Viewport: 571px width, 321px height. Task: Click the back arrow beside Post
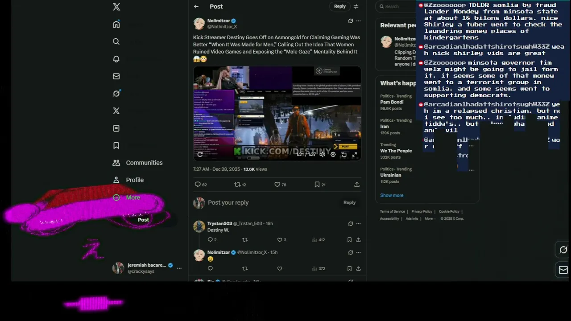point(196,6)
